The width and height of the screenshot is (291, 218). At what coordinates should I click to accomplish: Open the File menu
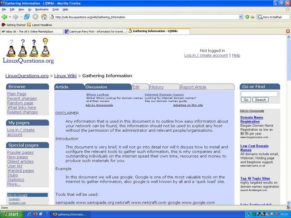(x=4, y=9)
